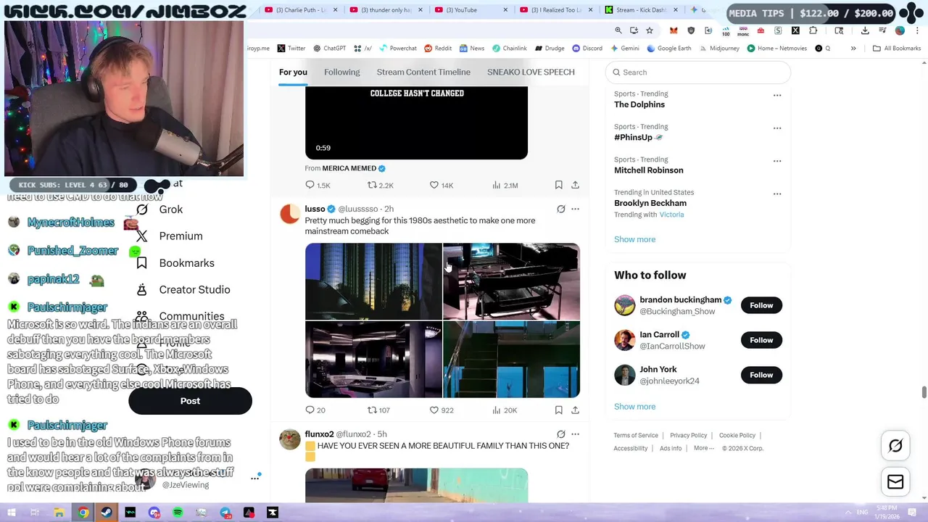Screen dimensions: 928x522
Task: Click the X search field
Action: (698, 72)
